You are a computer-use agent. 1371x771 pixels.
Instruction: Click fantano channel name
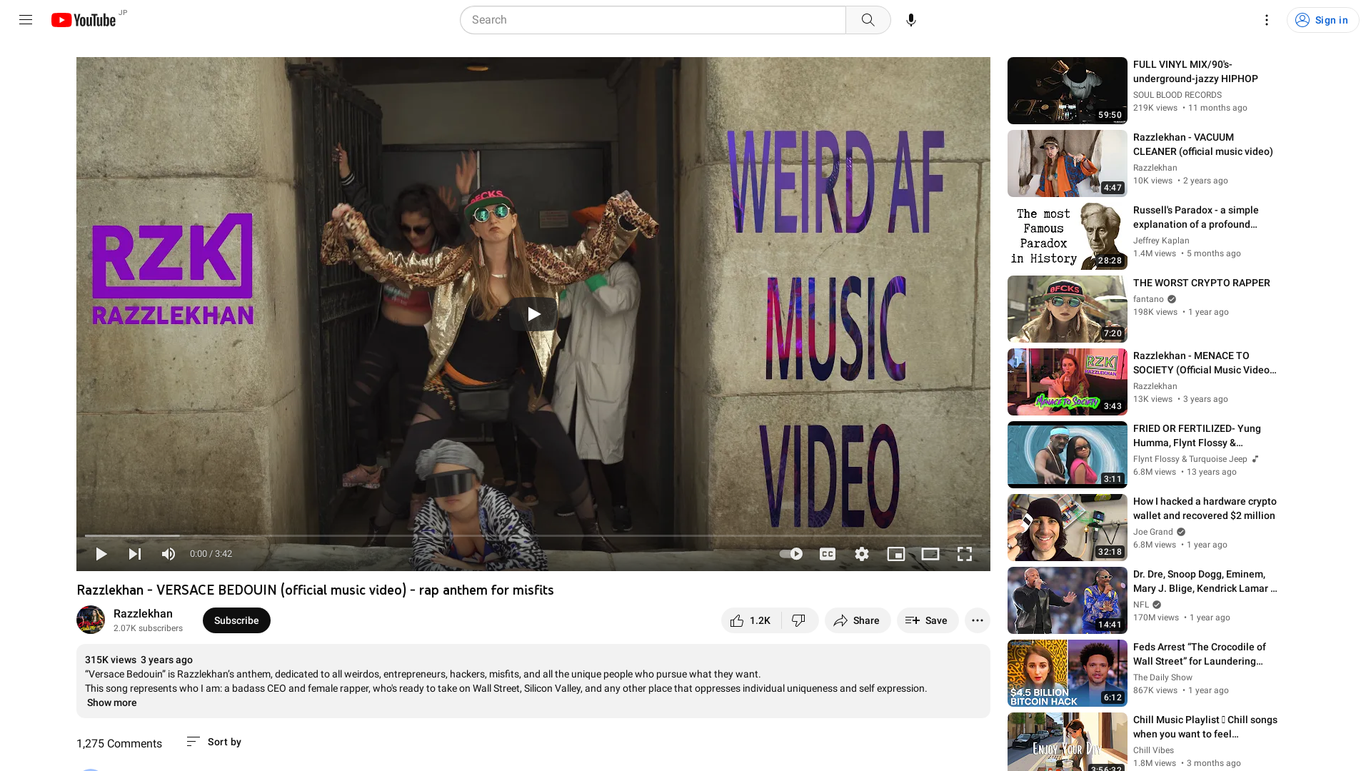click(x=1148, y=299)
